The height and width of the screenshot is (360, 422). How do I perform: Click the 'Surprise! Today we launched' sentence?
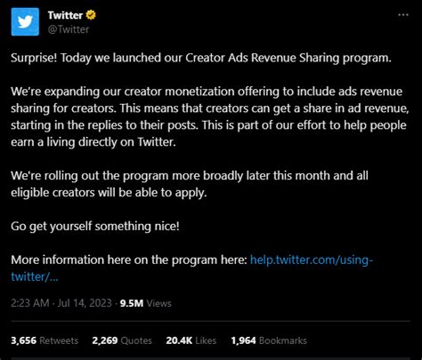[201, 58]
